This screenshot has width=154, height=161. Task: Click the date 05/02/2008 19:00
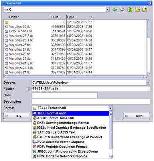click(80, 36)
